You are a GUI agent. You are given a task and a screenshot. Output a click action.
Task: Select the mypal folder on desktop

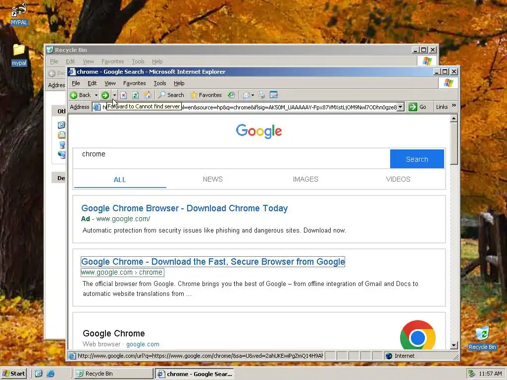point(19,55)
